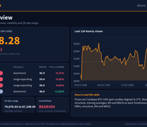The image size is (147, 127).
Task: Click the 'score -18 across 4 timeframes' caption
Action: (x=52, y=111)
